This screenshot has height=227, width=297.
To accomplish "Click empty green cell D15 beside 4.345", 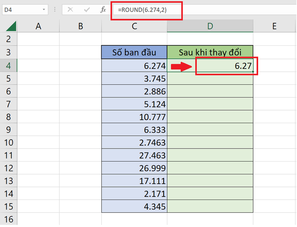I will click(210, 206).
